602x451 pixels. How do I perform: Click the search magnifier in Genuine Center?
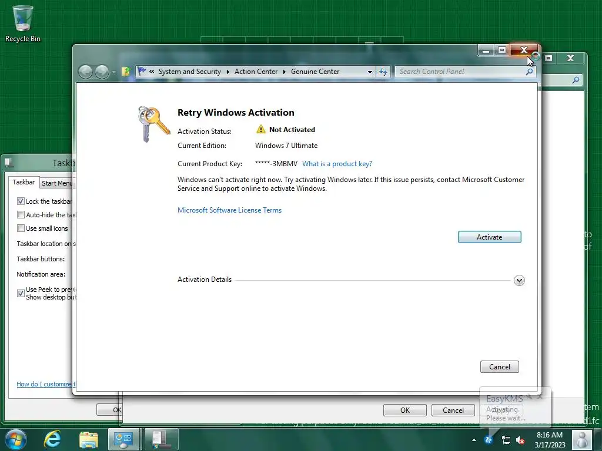coord(530,72)
